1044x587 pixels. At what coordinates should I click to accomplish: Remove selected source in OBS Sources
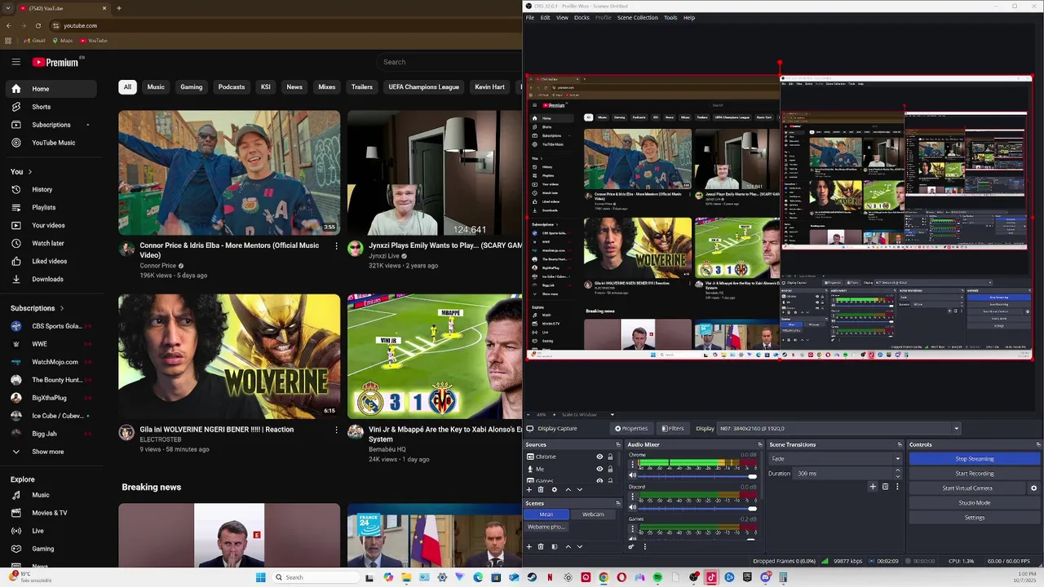click(540, 489)
